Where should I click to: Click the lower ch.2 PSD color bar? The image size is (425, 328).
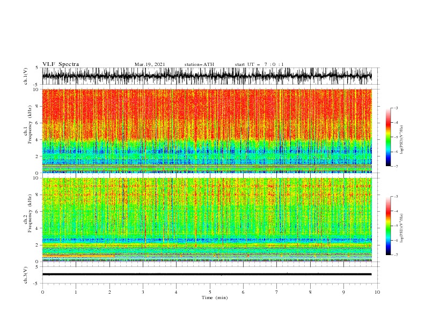388,226
